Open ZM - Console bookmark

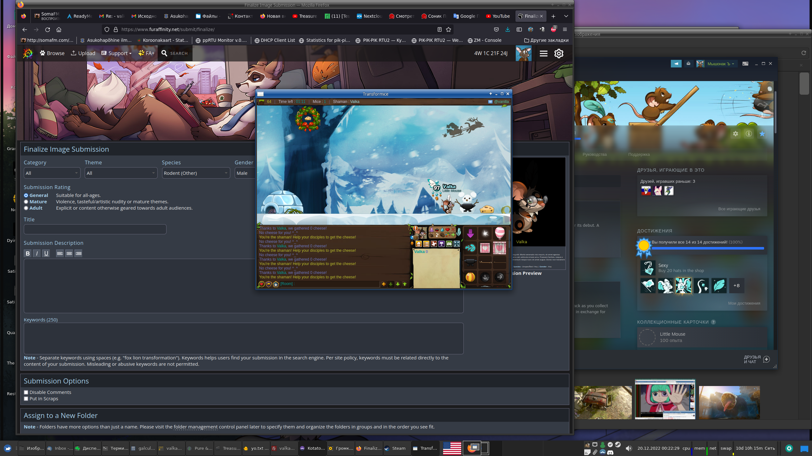pos(485,40)
